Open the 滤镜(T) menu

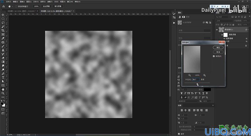(50, 2)
